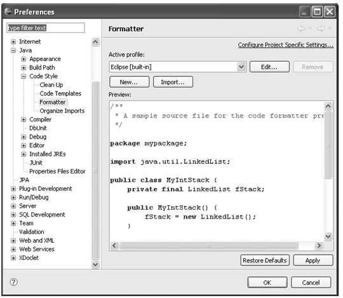Image resolution: width=343 pixels, height=298 pixels.
Task: Click Restore Defaults button
Action: point(265,261)
